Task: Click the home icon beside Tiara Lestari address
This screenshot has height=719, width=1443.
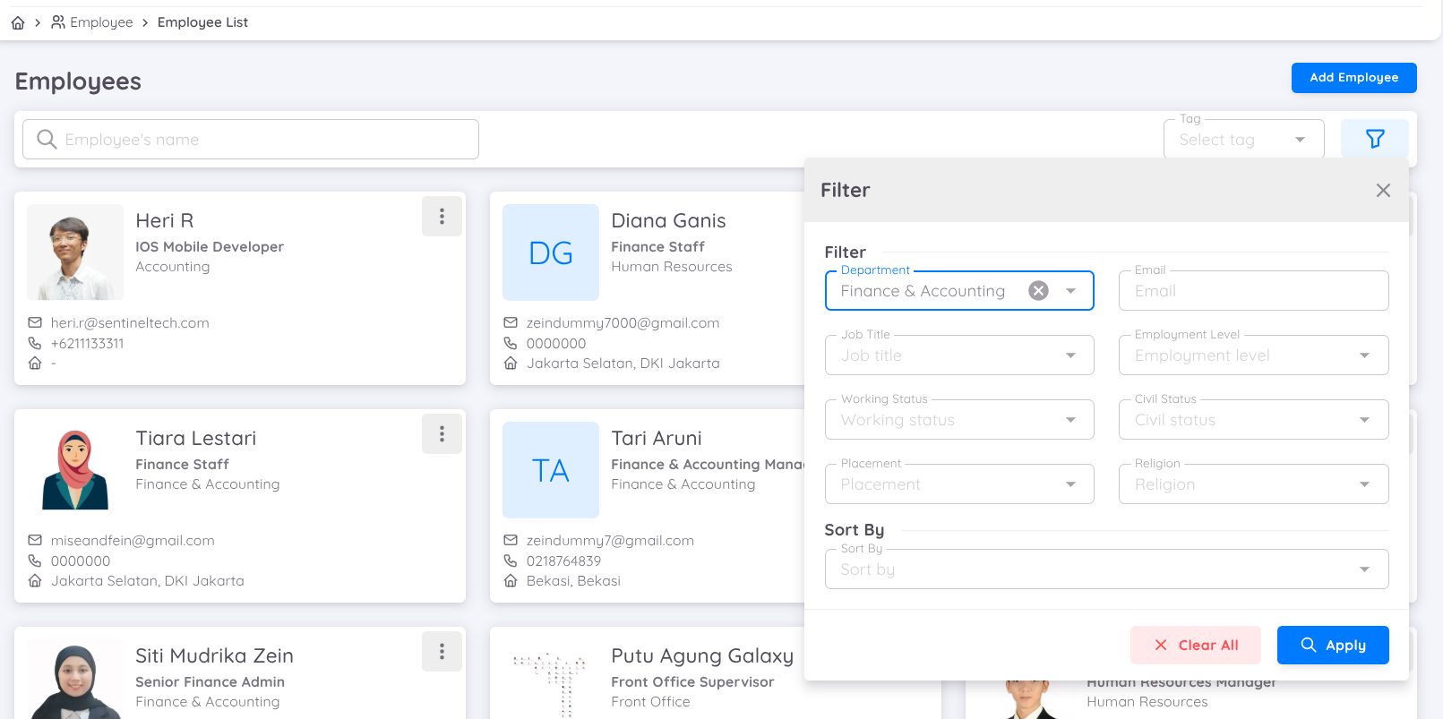Action: point(35,580)
